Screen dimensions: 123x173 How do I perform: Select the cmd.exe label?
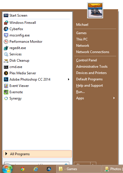(16, 67)
